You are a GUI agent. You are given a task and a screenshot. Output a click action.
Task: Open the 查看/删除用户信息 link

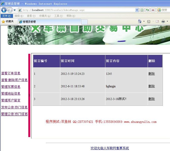click(x=14, y=80)
